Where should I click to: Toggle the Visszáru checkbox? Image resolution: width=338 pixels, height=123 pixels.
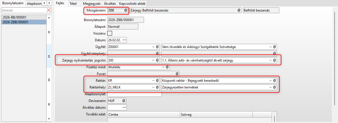tap(110, 33)
